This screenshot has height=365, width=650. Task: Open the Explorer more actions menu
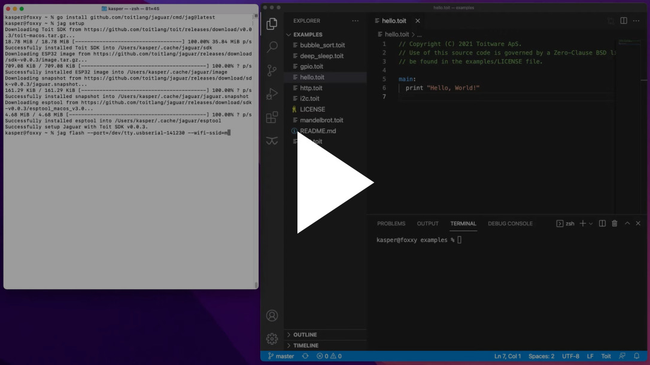pos(356,21)
